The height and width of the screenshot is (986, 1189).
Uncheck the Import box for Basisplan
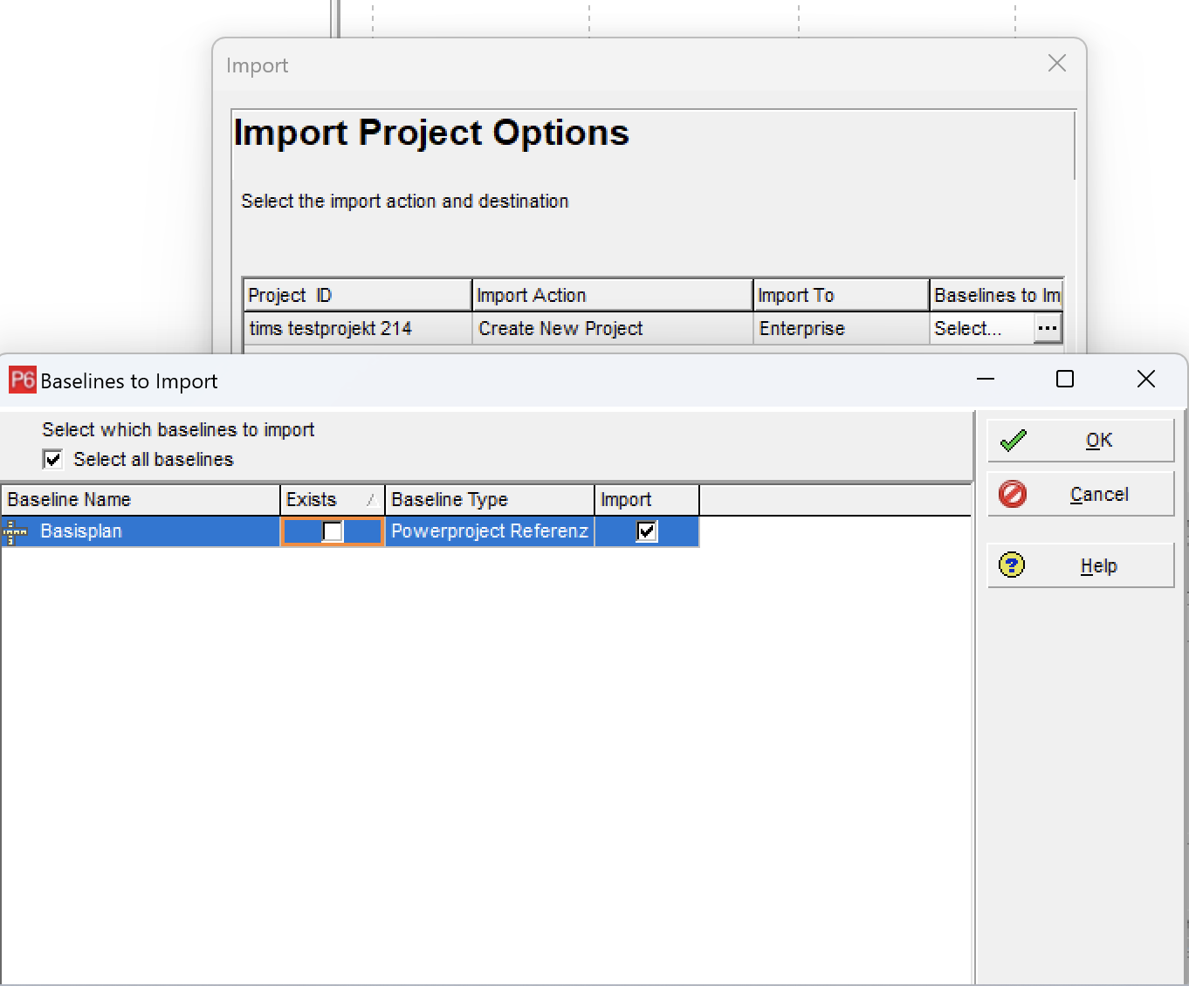pos(647,531)
